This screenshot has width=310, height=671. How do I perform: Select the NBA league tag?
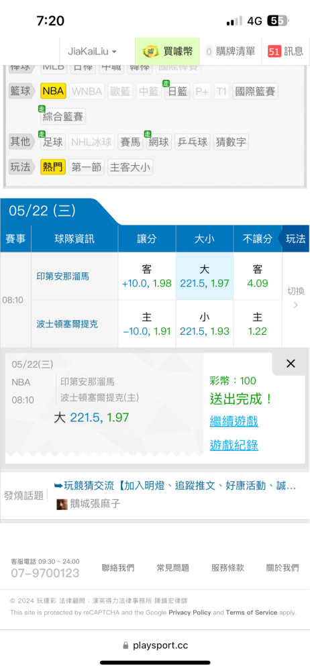[x=53, y=91]
